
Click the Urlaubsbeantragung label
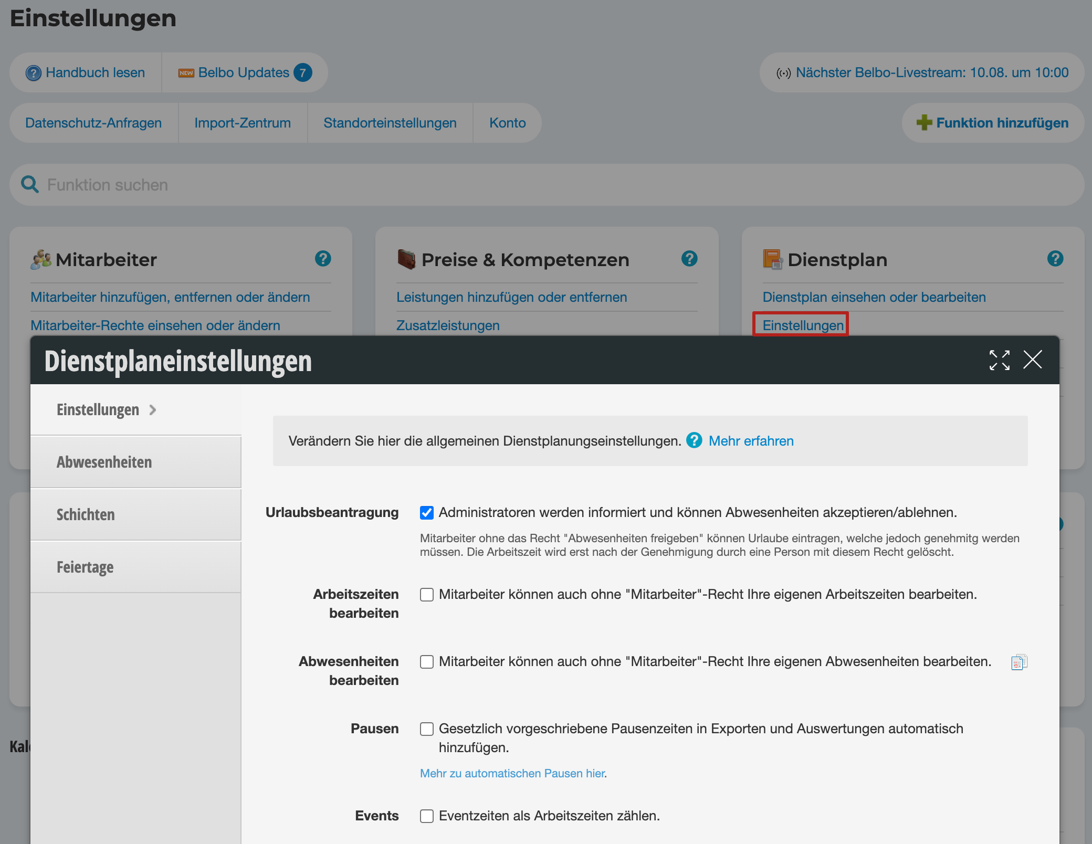pyautogui.click(x=332, y=512)
